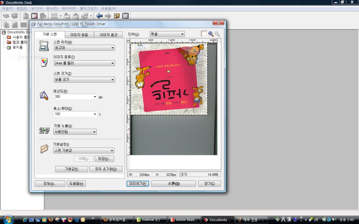Click the flatbed scanner icon beside 스캔 위치
Viewport: 359px width, 224px height.
click(44, 46)
